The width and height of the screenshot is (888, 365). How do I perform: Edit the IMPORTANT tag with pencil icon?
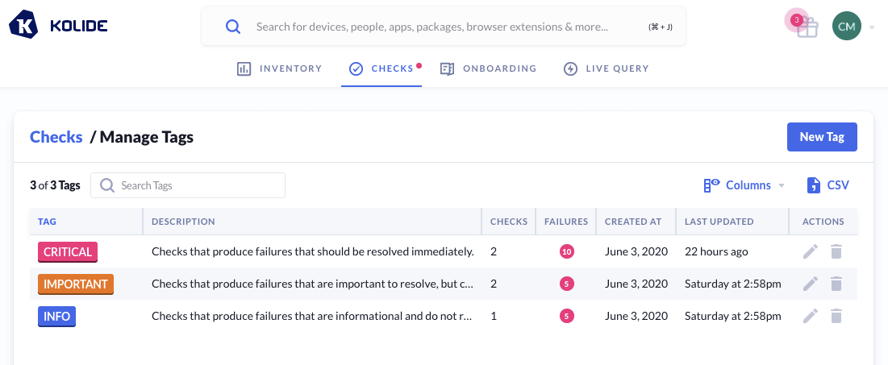coord(811,284)
